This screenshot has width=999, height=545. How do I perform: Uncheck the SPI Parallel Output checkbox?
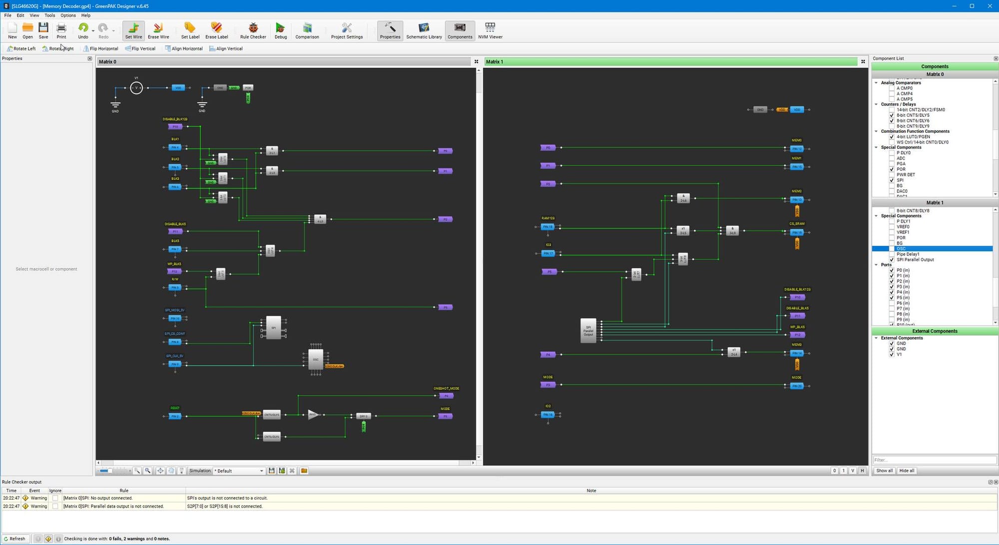pyautogui.click(x=892, y=259)
